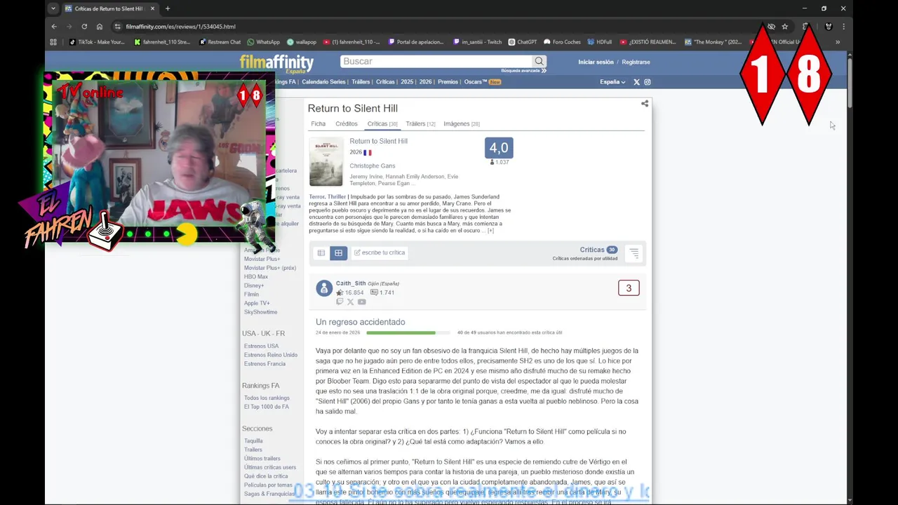Open Christophe Gans director link
This screenshot has height=505, width=898.
373,166
